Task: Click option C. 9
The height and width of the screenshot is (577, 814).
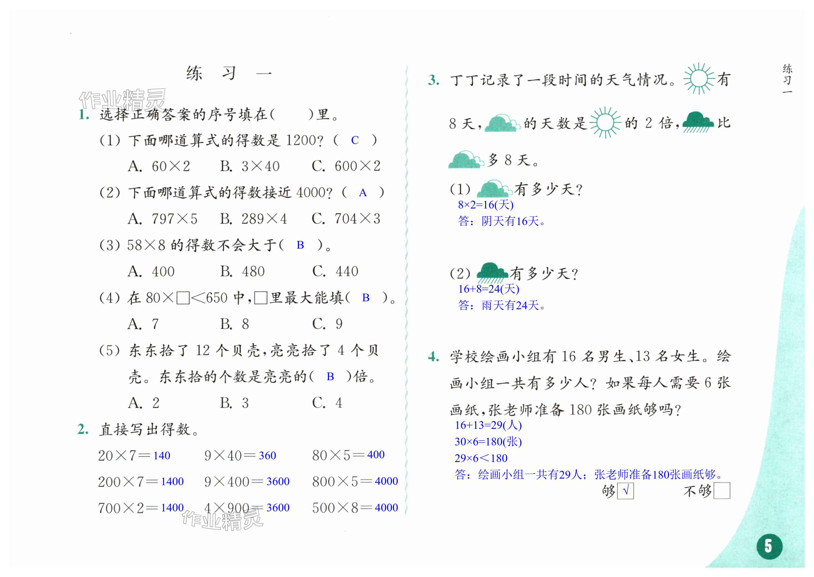Action: (327, 324)
